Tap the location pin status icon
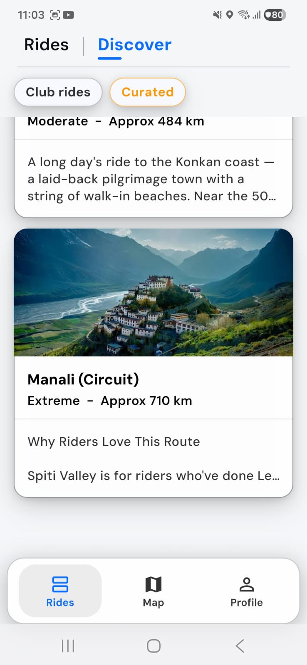The image size is (307, 665). tap(229, 15)
